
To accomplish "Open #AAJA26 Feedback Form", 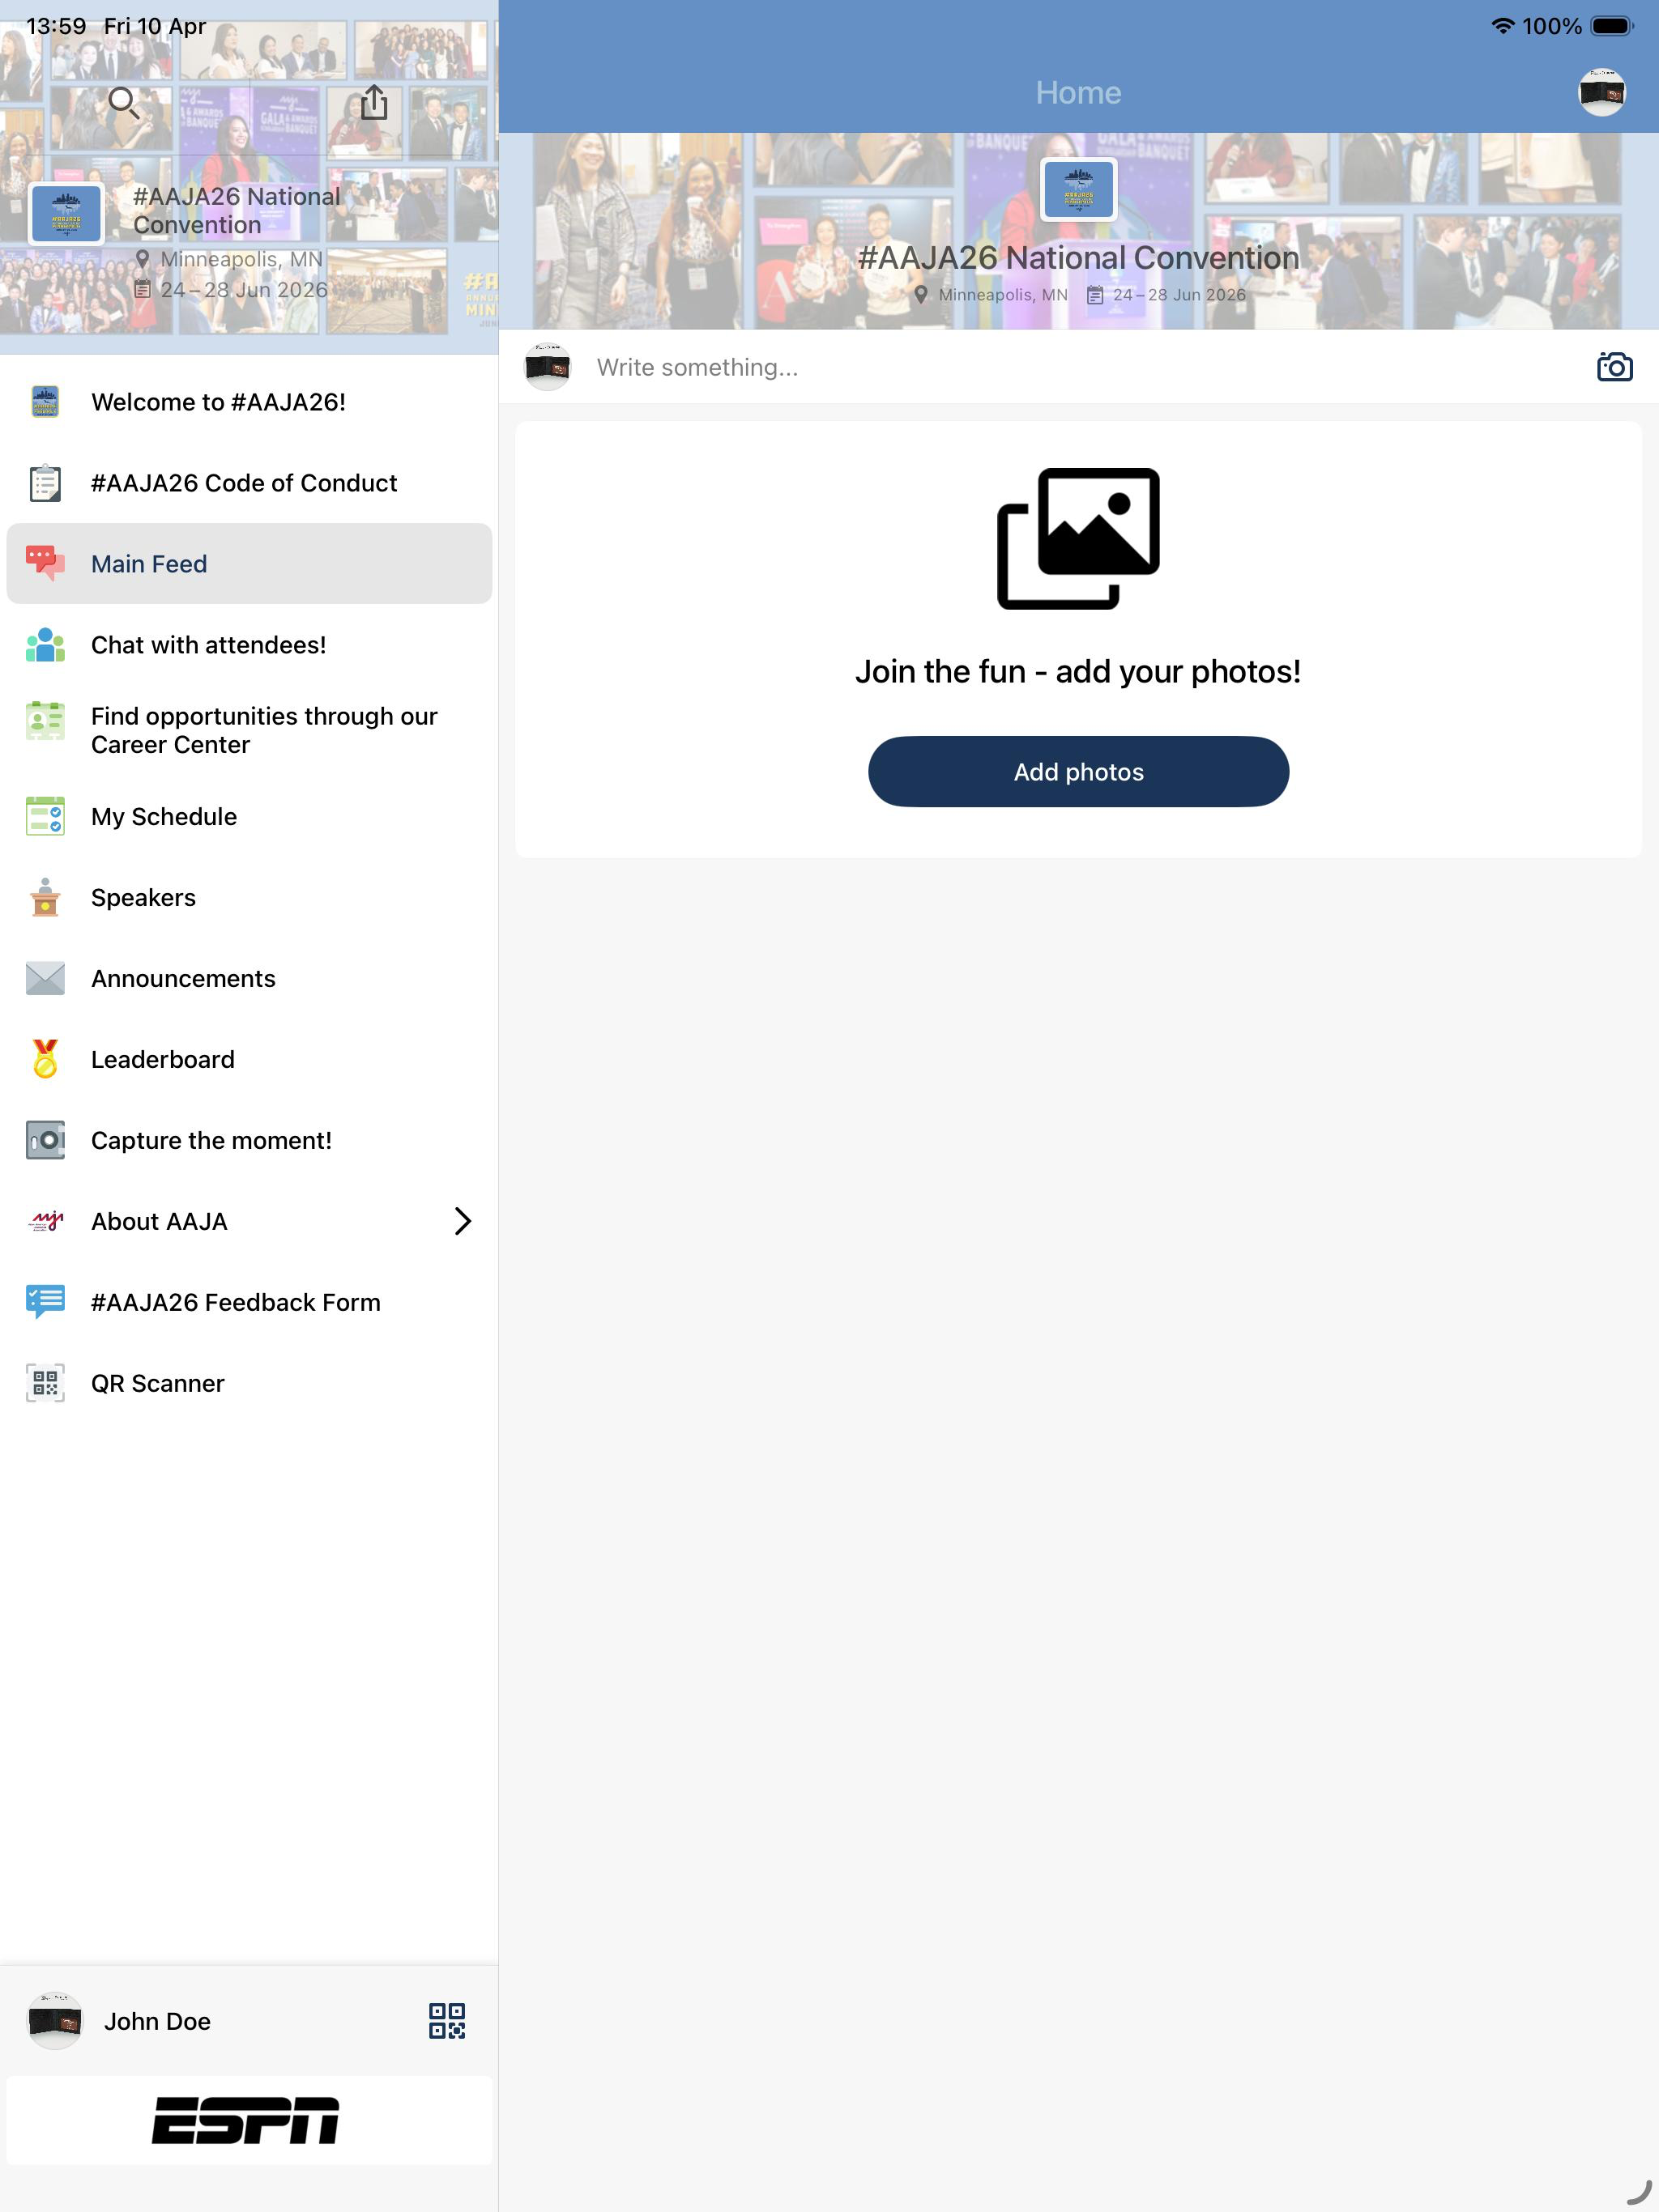I will (x=249, y=1302).
